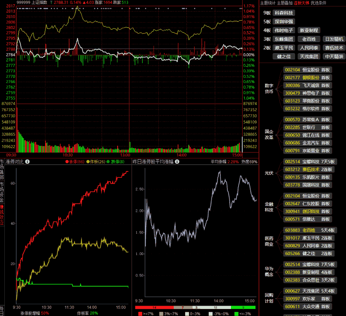Select the 600791 京能置业 row
The image size is (346, 316).
[x=308, y=151]
